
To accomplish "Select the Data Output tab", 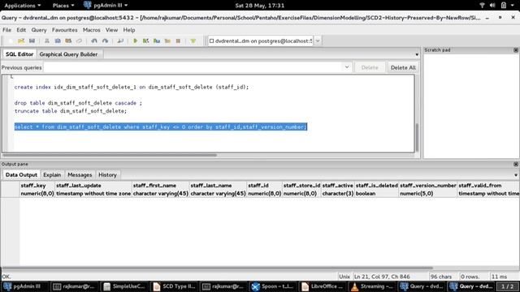I will [x=21, y=175].
